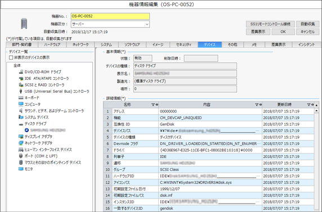This screenshot has width=322, height=212.
Task: Click row number 16 header cell
Action: (x=108, y=208)
